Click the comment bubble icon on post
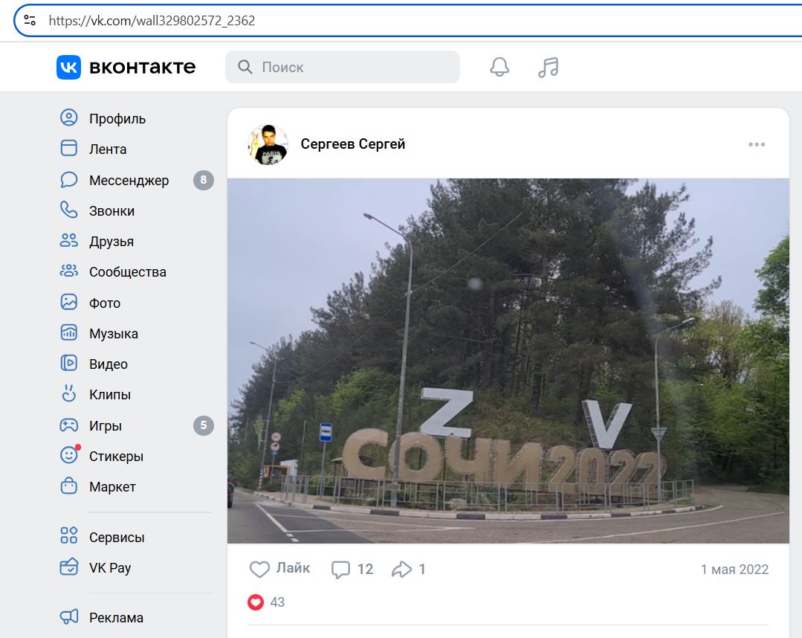Image resolution: width=802 pixels, height=638 pixels. click(340, 570)
